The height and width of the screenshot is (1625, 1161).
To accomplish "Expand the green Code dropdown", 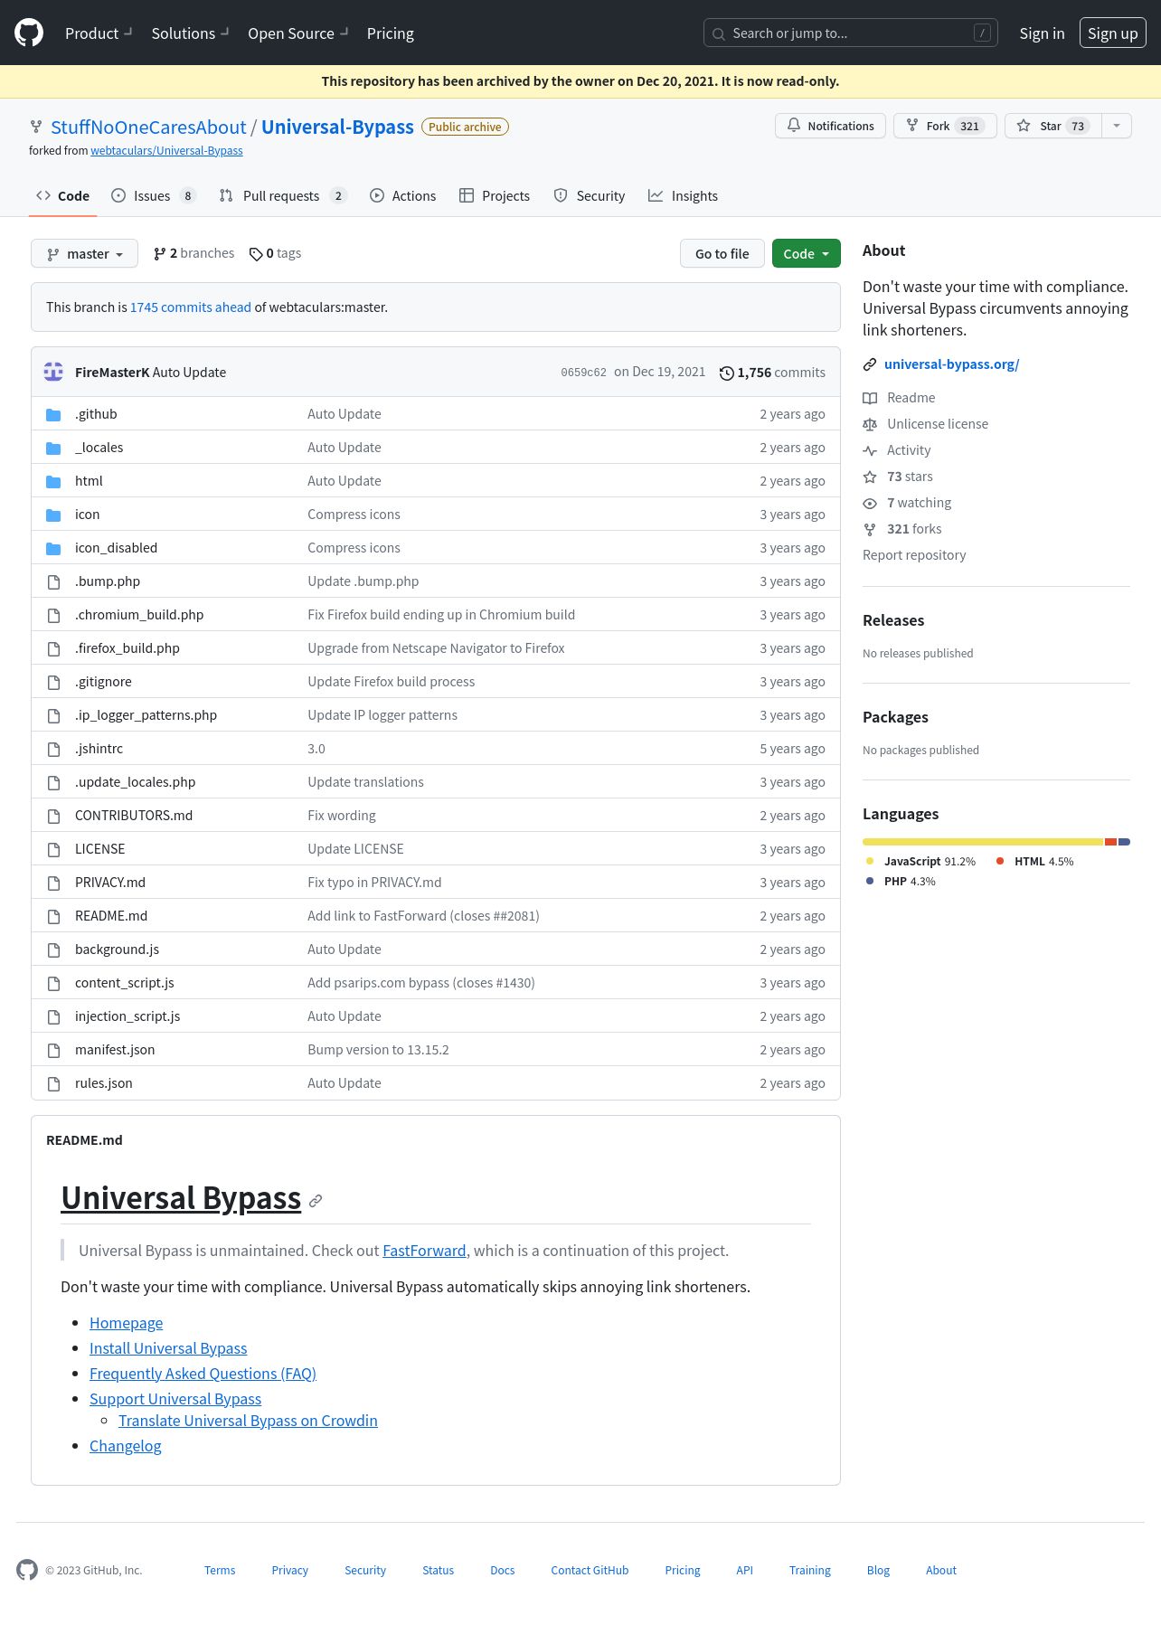I will pyautogui.click(x=807, y=254).
